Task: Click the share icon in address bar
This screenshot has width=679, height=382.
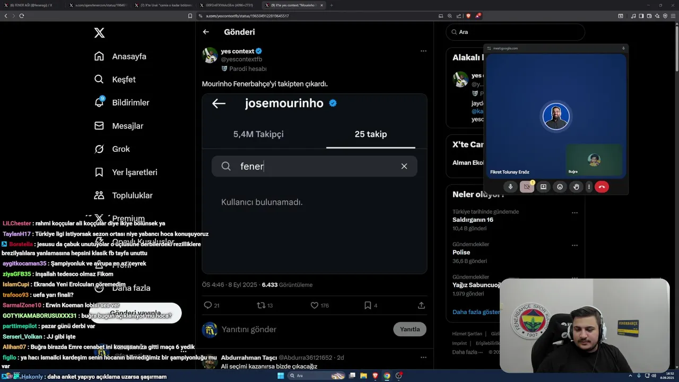Action: pos(459,16)
